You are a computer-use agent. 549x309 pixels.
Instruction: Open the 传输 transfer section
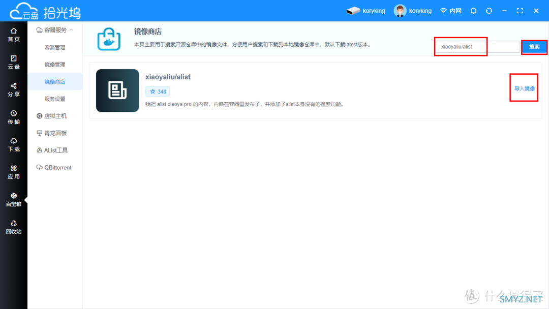tap(14, 117)
